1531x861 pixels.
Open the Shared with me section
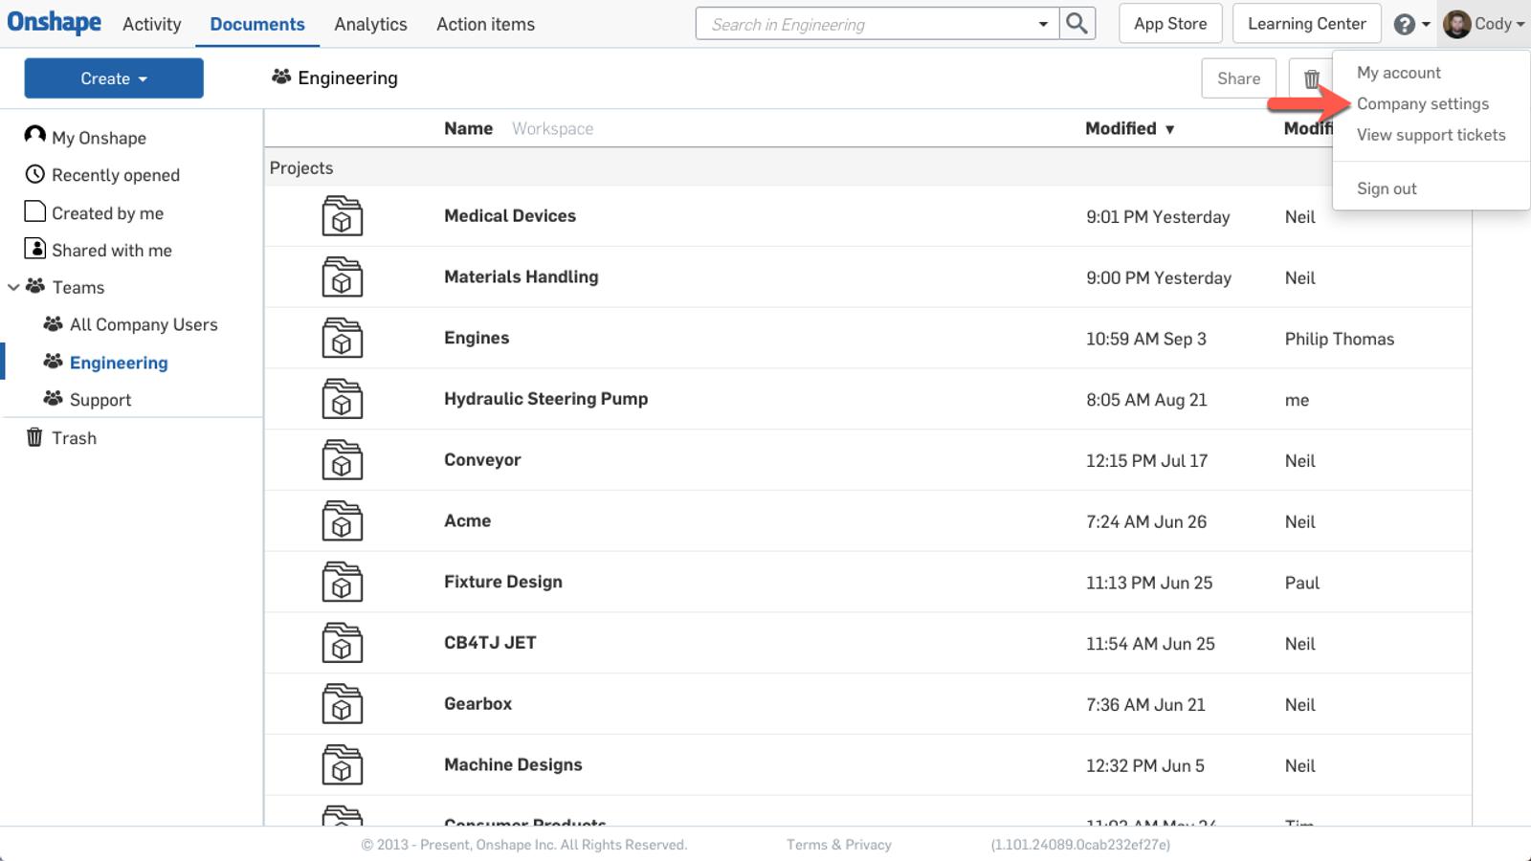(x=112, y=250)
